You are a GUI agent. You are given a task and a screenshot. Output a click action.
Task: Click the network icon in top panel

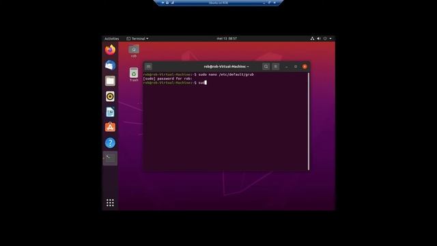click(312, 38)
